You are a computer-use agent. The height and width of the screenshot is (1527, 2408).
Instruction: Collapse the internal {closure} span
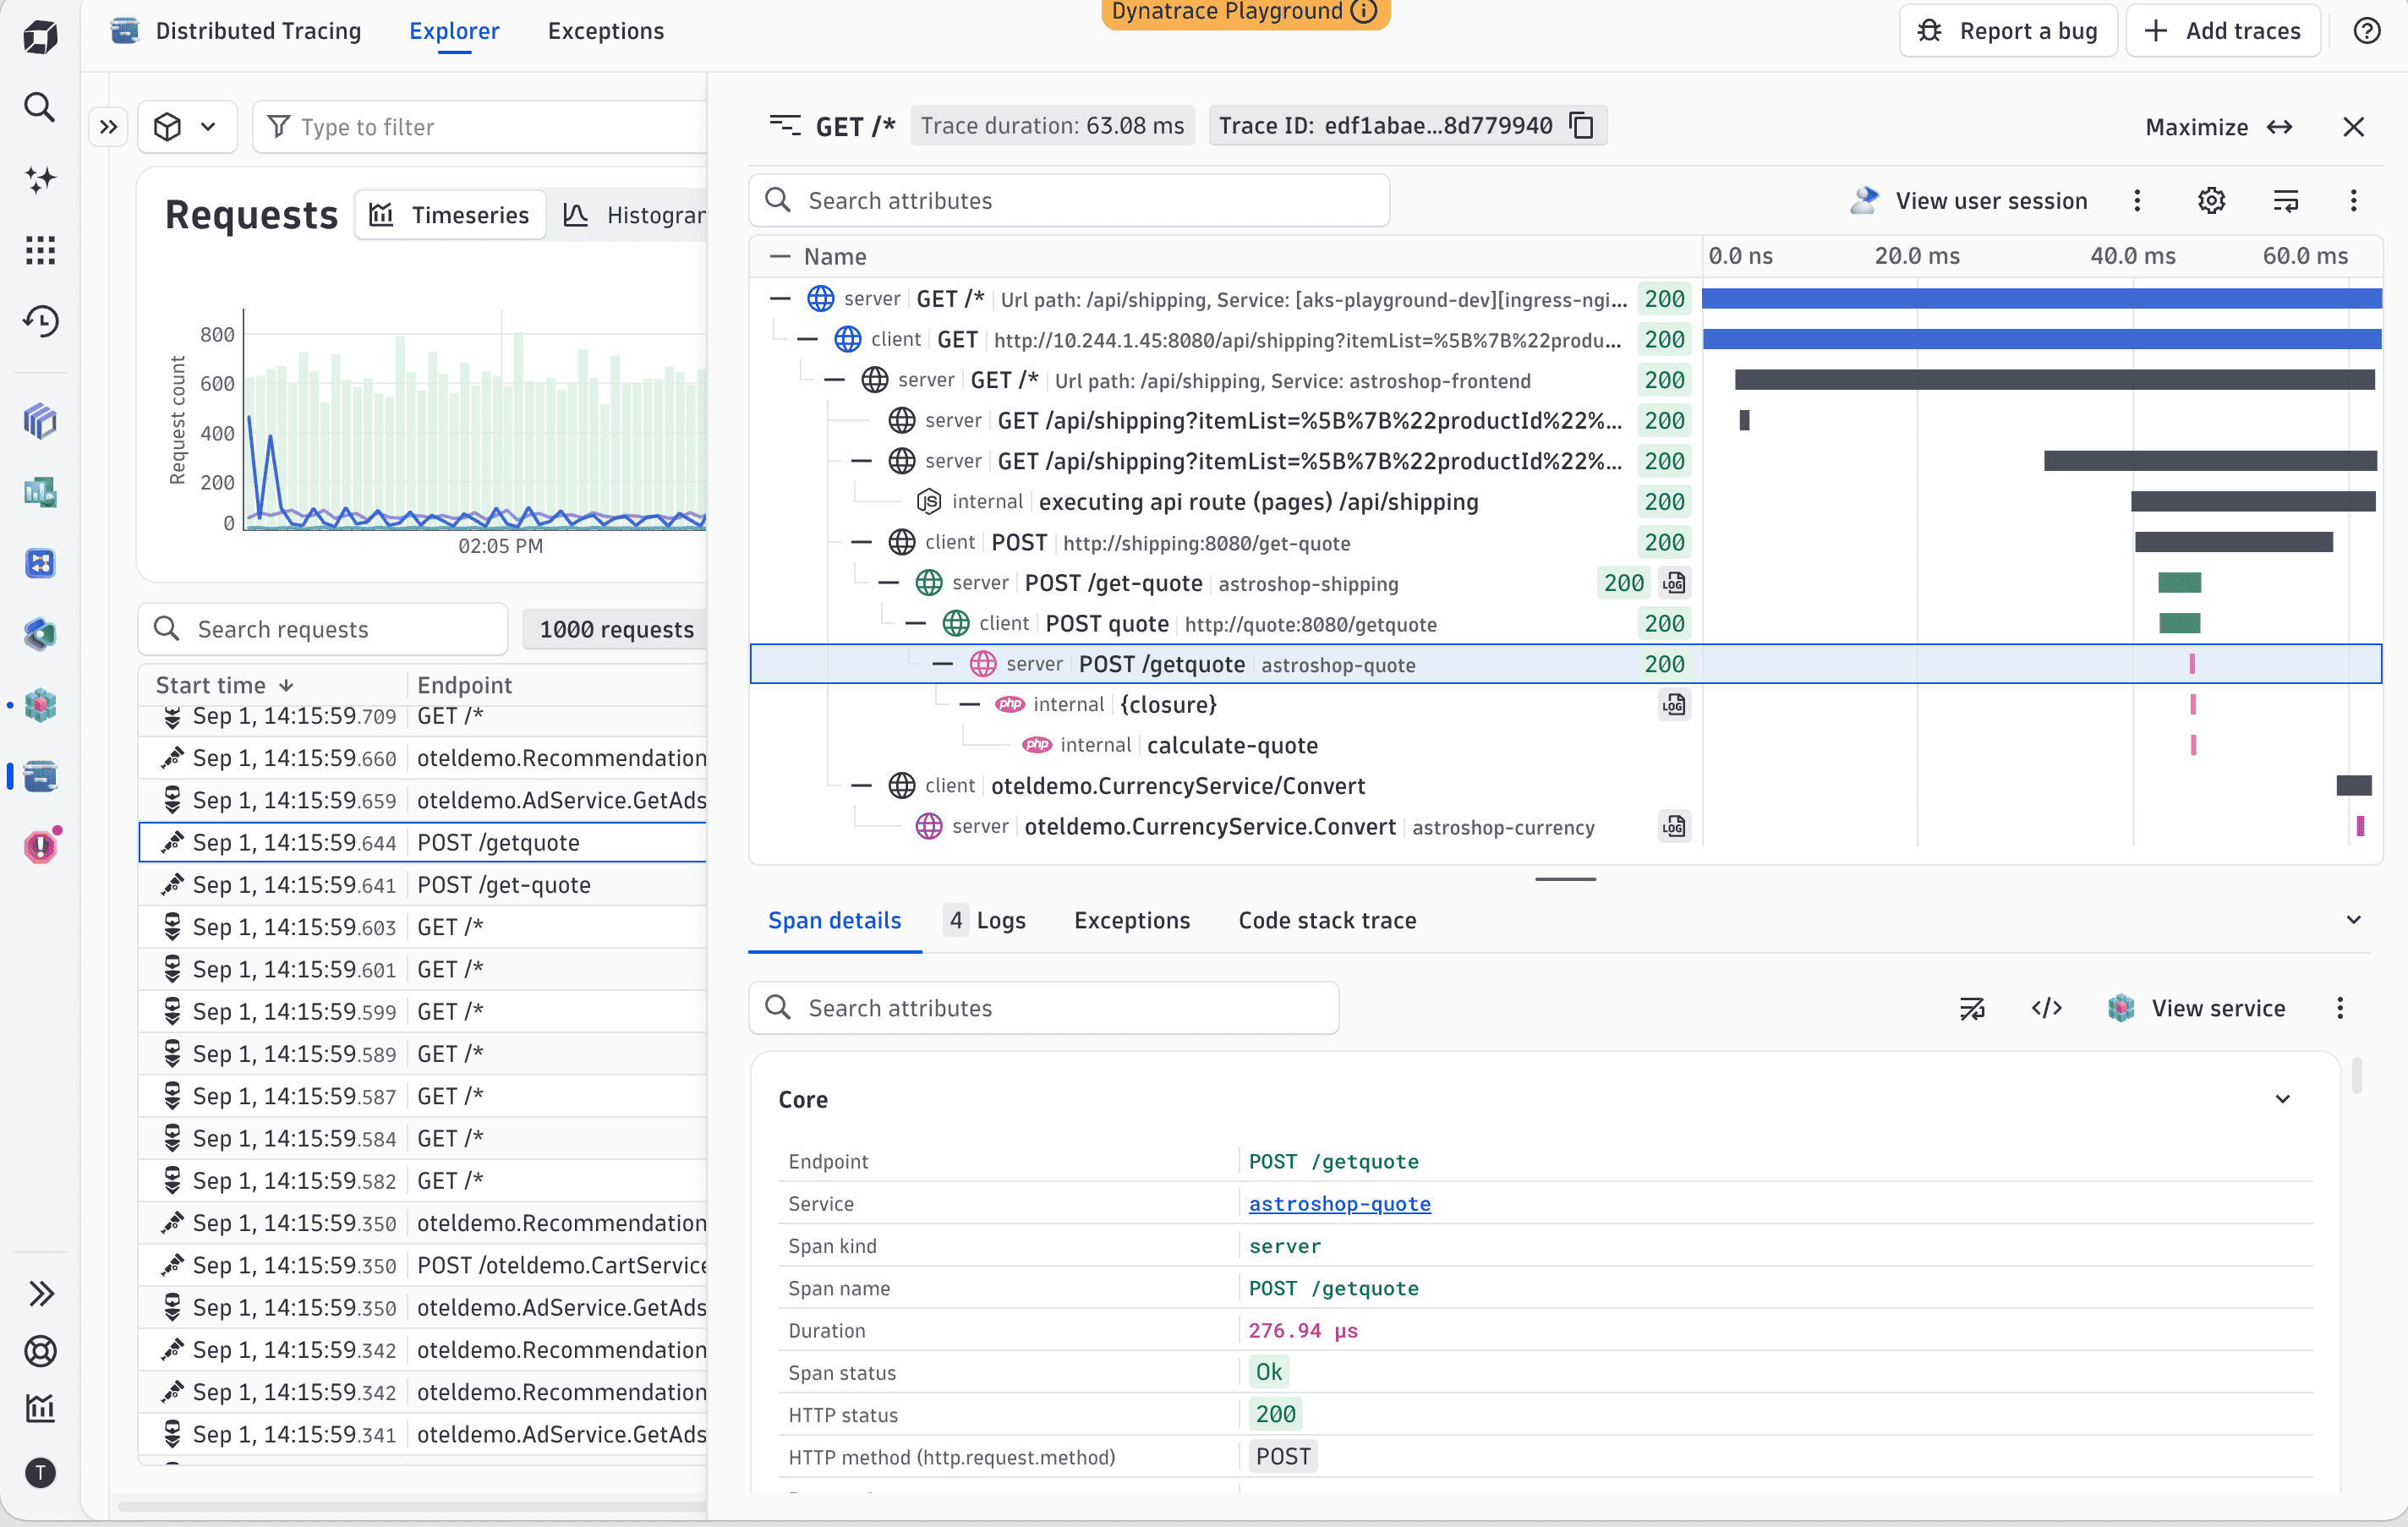click(x=970, y=705)
